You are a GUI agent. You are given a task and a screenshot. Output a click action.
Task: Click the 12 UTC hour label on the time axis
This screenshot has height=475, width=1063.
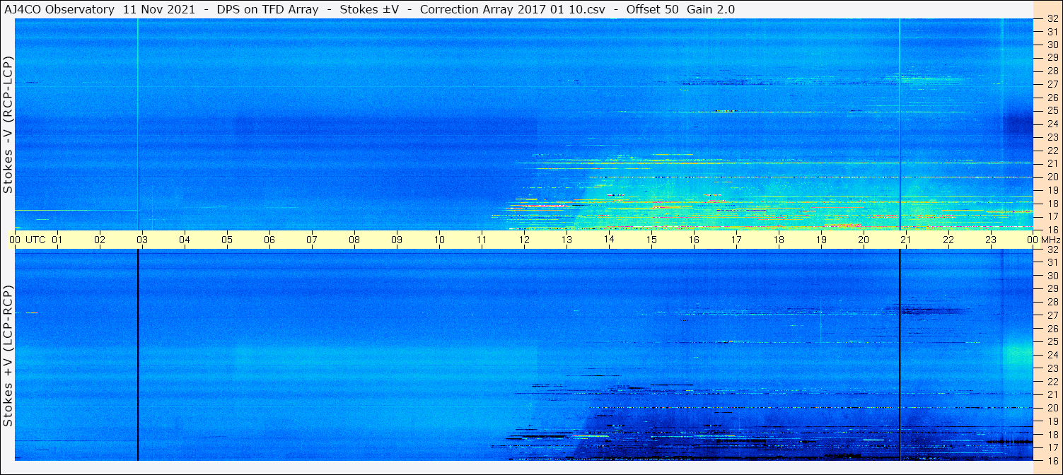(x=524, y=240)
